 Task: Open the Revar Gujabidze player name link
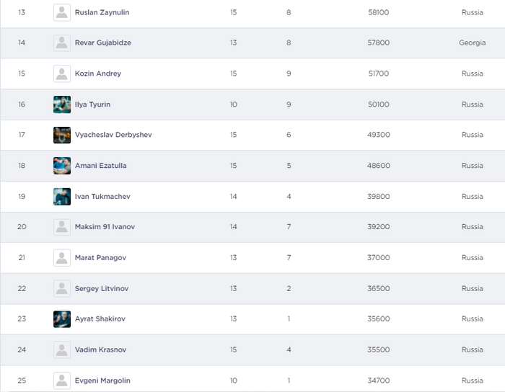(102, 43)
